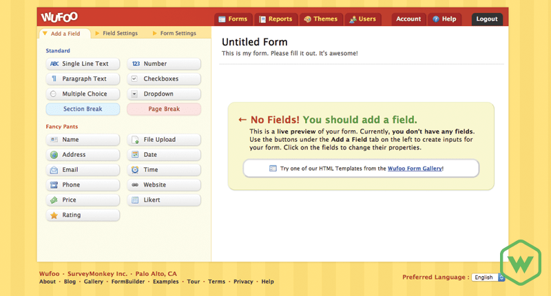Screen dimensions: 551x296
Task: Click the File Upload document icon
Action: pyautogui.click(x=135, y=140)
